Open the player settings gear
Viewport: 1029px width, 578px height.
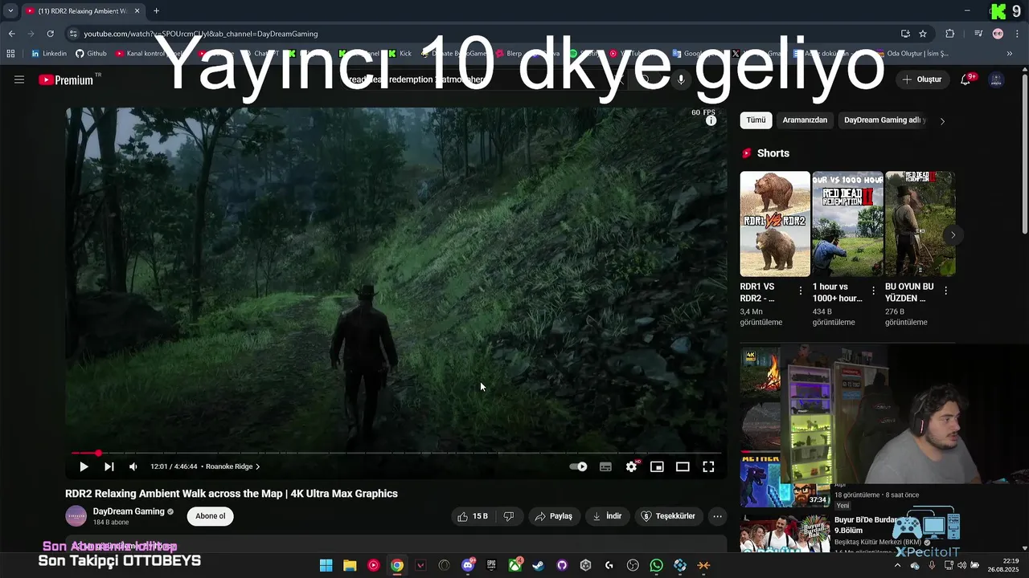click(632, 466)
